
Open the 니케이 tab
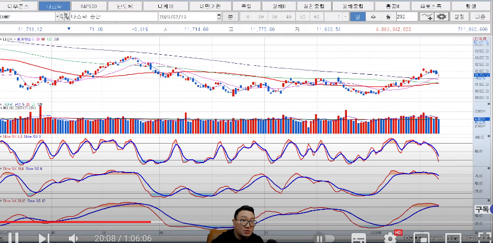click(166, 6)
